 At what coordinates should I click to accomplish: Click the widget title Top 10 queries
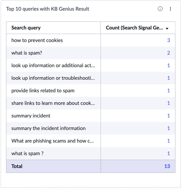tap(48, 9)
